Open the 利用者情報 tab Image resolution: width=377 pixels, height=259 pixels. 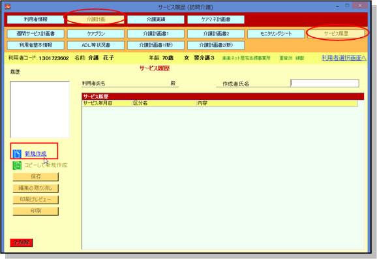click(36, 20)
